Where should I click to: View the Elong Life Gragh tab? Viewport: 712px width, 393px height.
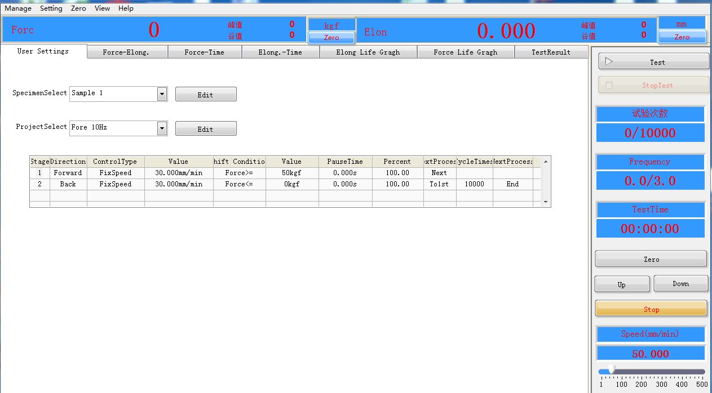pos(368,52)
